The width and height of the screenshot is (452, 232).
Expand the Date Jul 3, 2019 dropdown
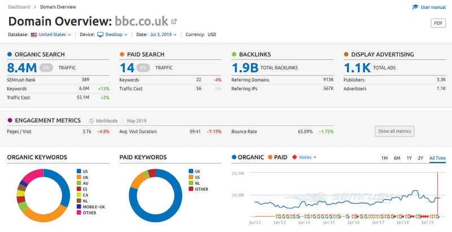[164, 34]
